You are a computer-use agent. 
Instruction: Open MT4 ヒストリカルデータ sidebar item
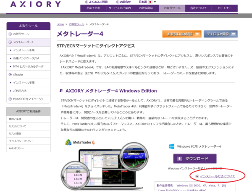click(28, 66)
